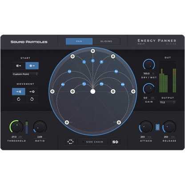Open the HELP link
This screenshot has height=185, width=185.
pyautogui.click(x=141, y=44)
